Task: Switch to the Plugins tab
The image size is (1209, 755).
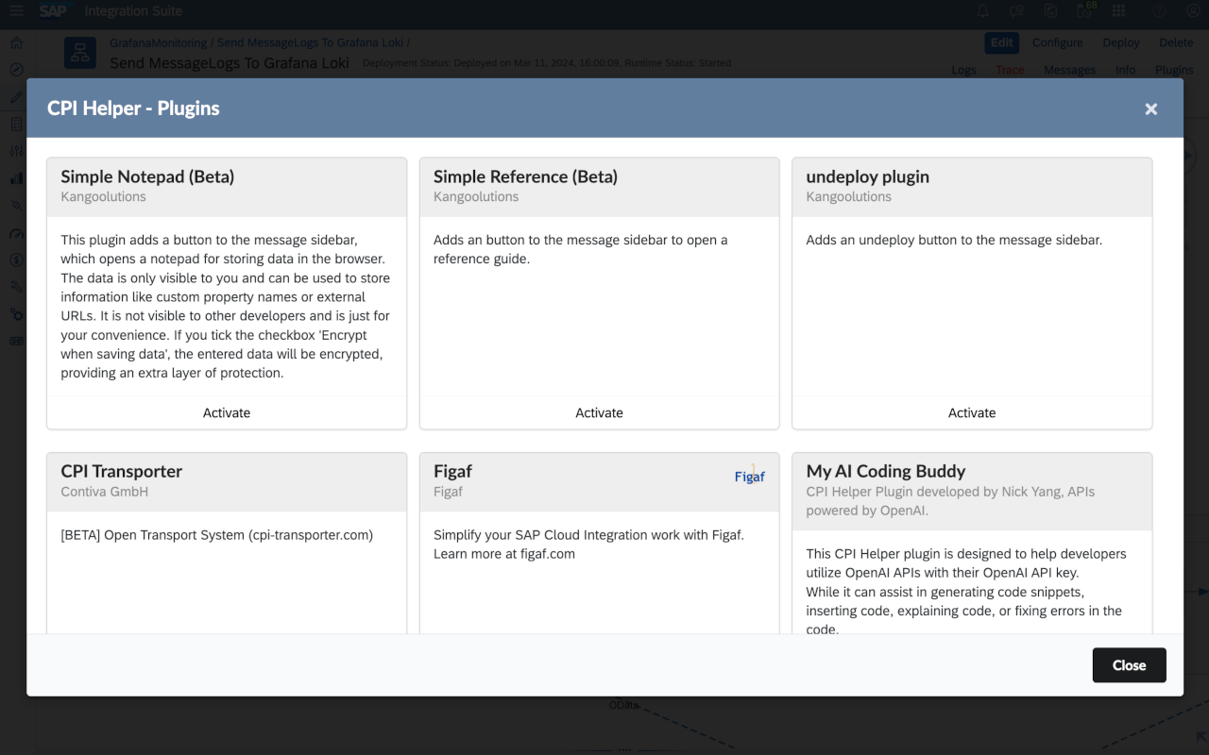Action: [x=1174, y=70]
